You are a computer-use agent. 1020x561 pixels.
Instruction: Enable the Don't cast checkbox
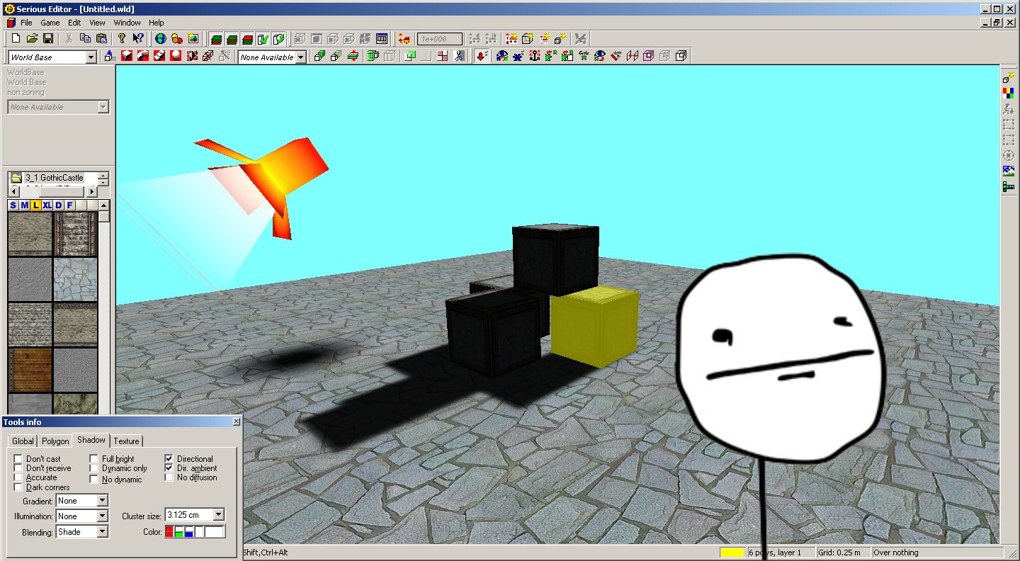tap(18, 459)
